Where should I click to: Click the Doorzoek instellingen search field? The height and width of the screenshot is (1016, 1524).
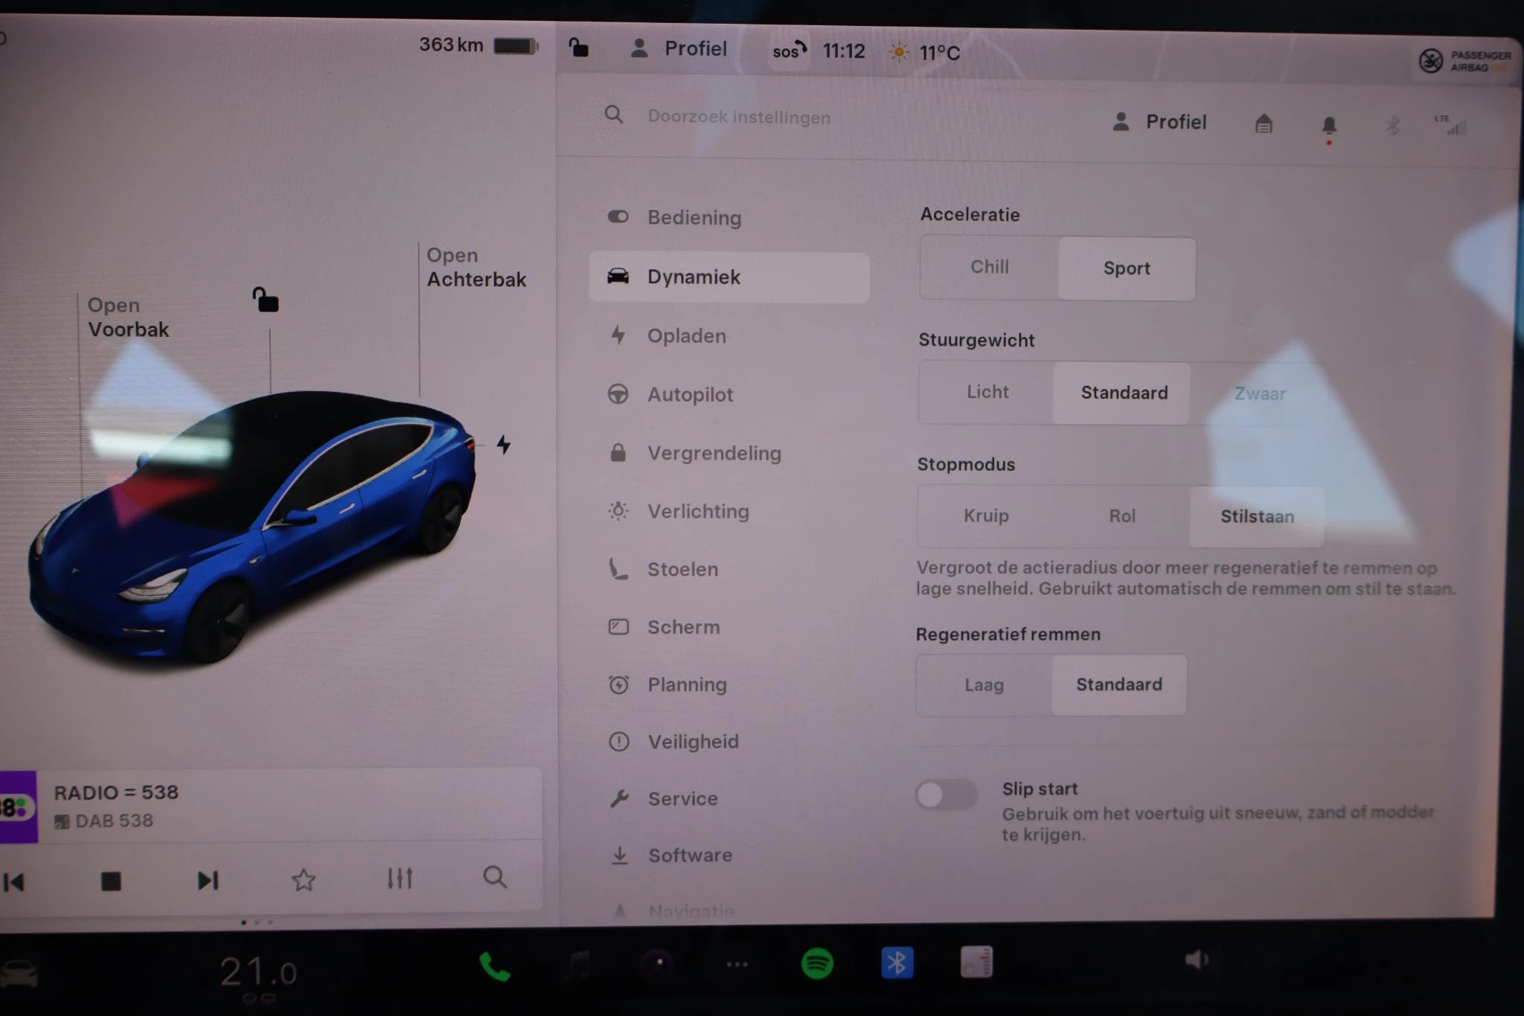coord(739,116)
